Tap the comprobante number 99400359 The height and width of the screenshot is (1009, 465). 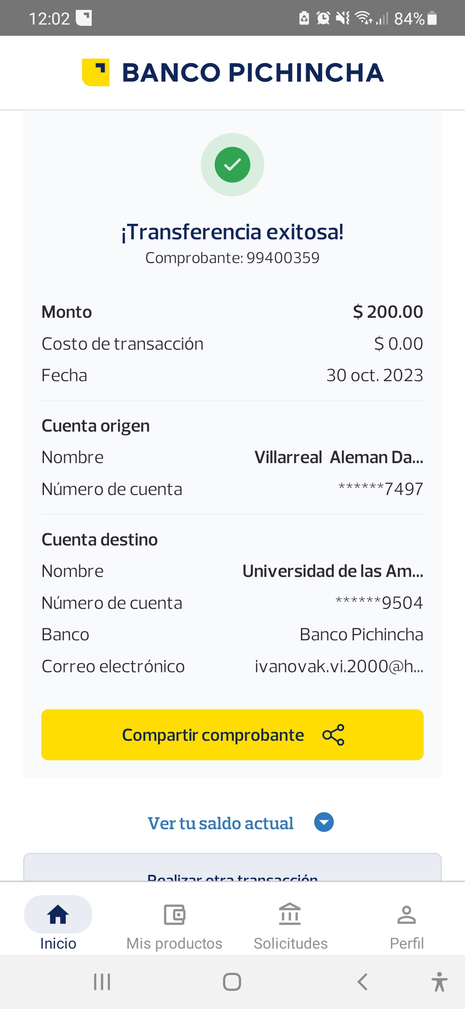point(282,258)
